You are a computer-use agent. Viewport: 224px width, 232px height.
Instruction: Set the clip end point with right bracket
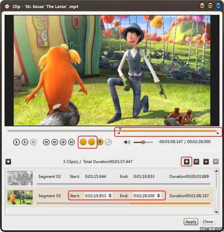(91, 142)
